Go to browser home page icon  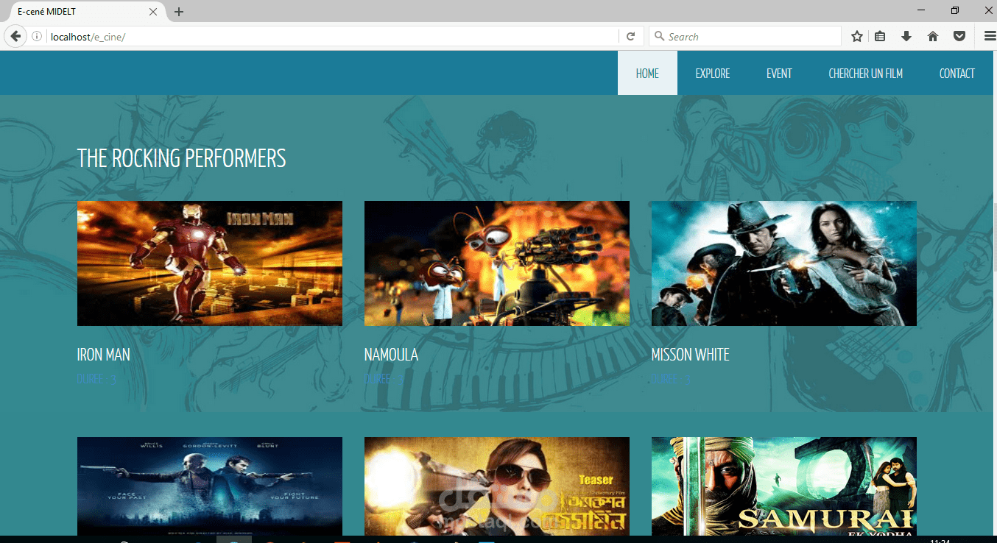point(933,36)
